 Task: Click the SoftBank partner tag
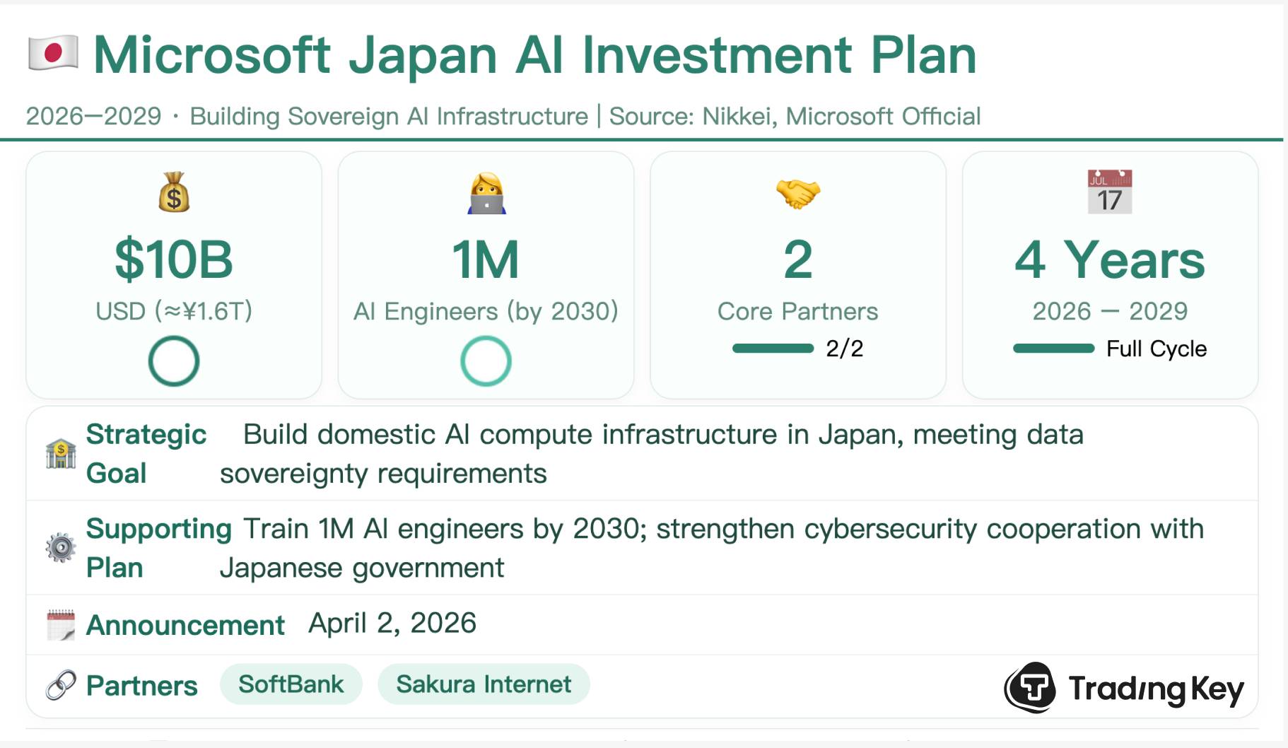(x=291, y=684)
